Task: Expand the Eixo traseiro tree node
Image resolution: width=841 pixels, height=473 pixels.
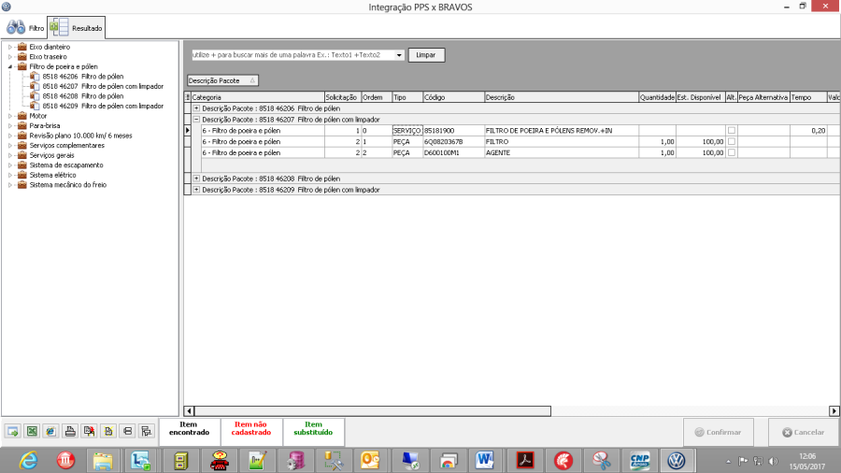Action: [x=9, y=57]
